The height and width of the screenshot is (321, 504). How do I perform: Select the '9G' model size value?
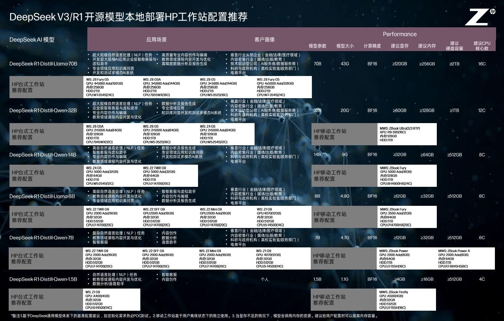click(345, 155)
